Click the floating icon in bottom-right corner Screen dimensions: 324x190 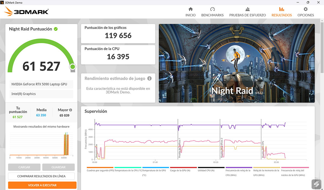pos(316,184)
